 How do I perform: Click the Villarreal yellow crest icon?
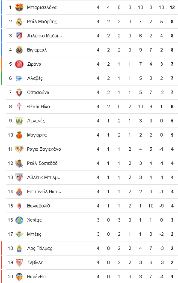(19, 50)
